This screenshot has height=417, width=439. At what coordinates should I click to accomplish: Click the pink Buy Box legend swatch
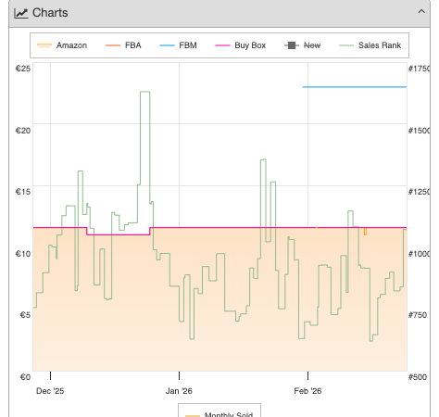point(222,45)
